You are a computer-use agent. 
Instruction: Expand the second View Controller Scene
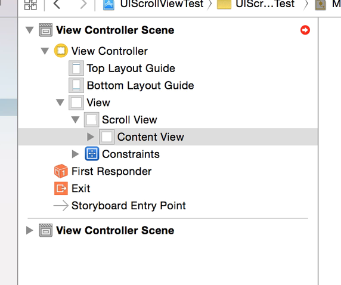point(29,230)
